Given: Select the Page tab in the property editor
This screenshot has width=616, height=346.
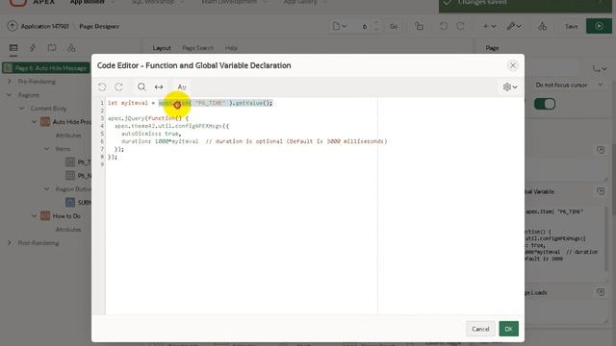Looking at the screenshot, I should pyautogui.click(x=492, y=48).
